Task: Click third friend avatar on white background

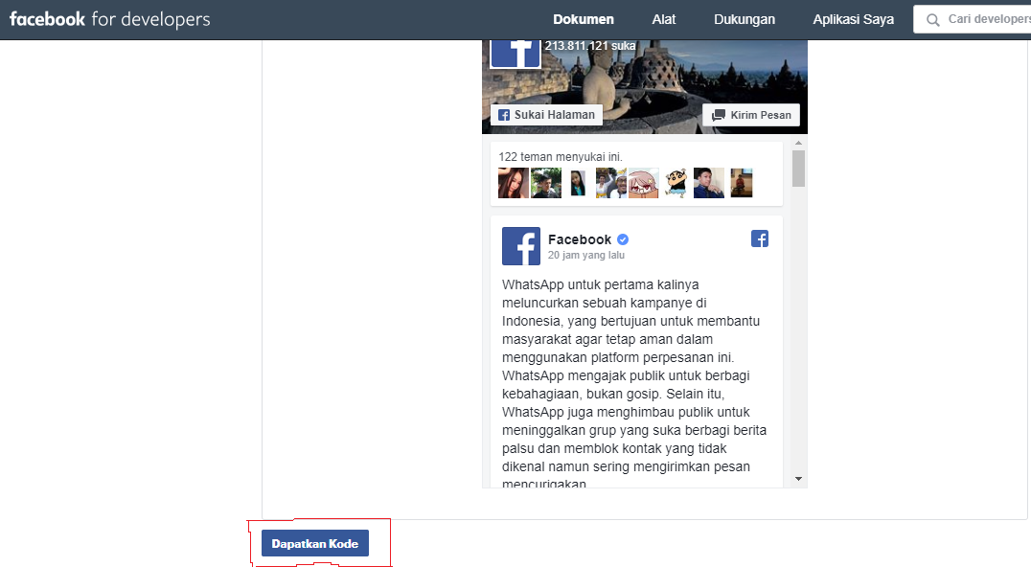Action: [x=578, y=183]
